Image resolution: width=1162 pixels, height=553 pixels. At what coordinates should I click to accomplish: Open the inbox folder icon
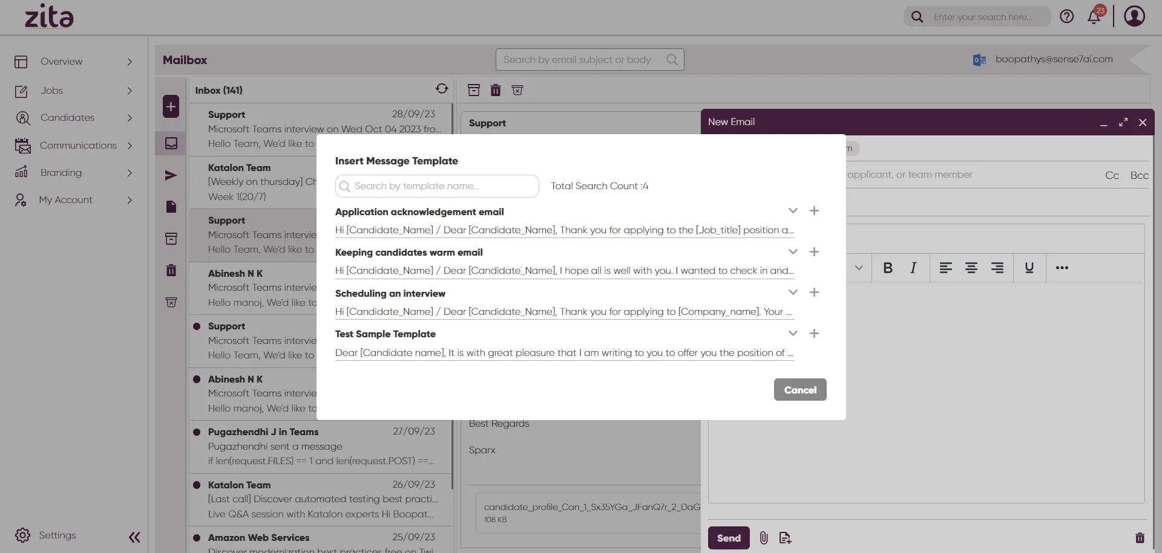pos(171,143)
